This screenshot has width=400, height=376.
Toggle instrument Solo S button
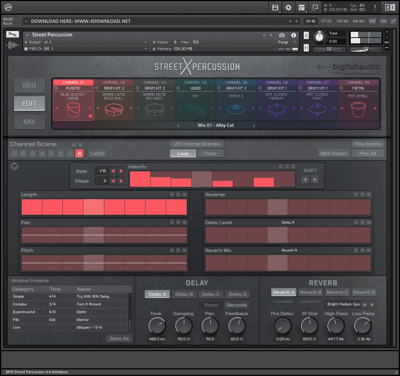[306, 35]
